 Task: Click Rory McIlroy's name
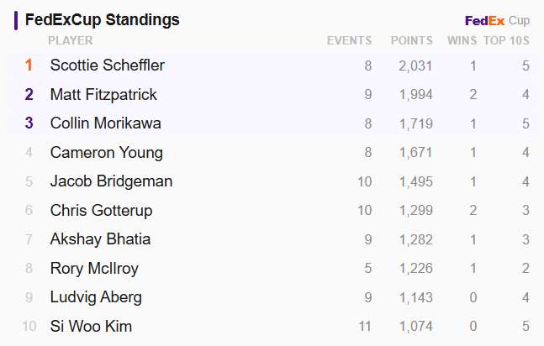(x=94, y=269)
